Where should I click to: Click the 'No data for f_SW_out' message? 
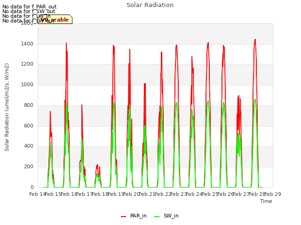pyautogui.click(x=29, y=11)
